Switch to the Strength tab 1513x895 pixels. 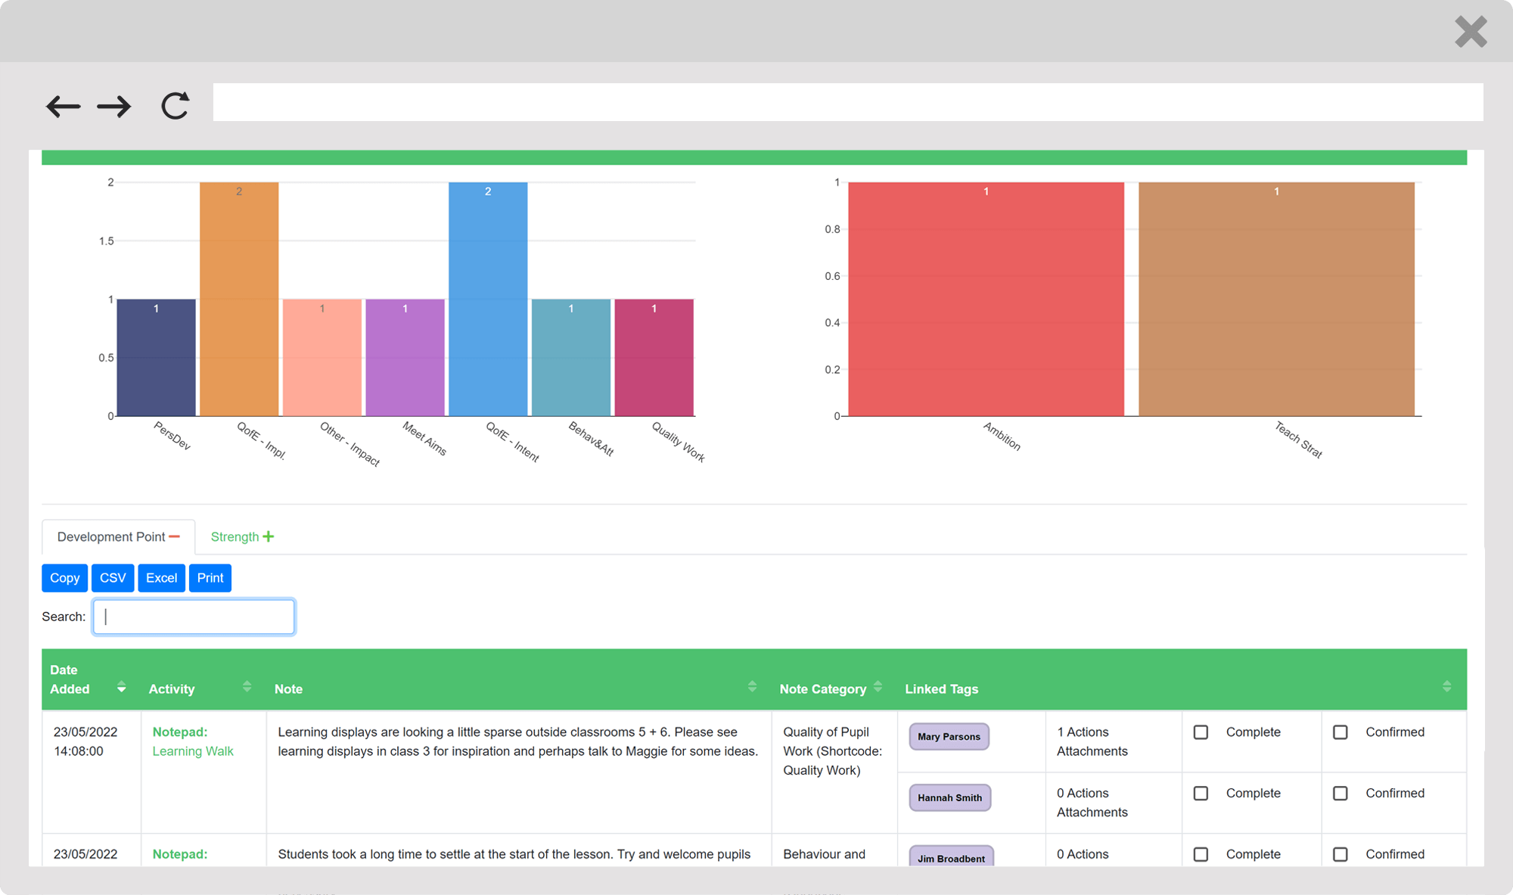pos(242,536)
